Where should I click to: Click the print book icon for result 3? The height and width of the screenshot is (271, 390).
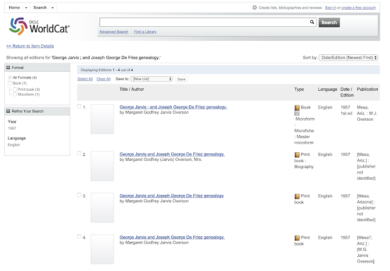click(297, 197)
